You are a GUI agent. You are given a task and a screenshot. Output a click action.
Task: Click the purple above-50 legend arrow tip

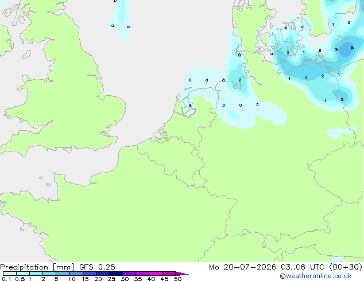click(x=182, y=274)
